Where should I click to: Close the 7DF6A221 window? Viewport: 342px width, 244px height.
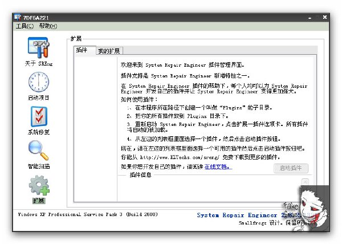pos(324,17)
